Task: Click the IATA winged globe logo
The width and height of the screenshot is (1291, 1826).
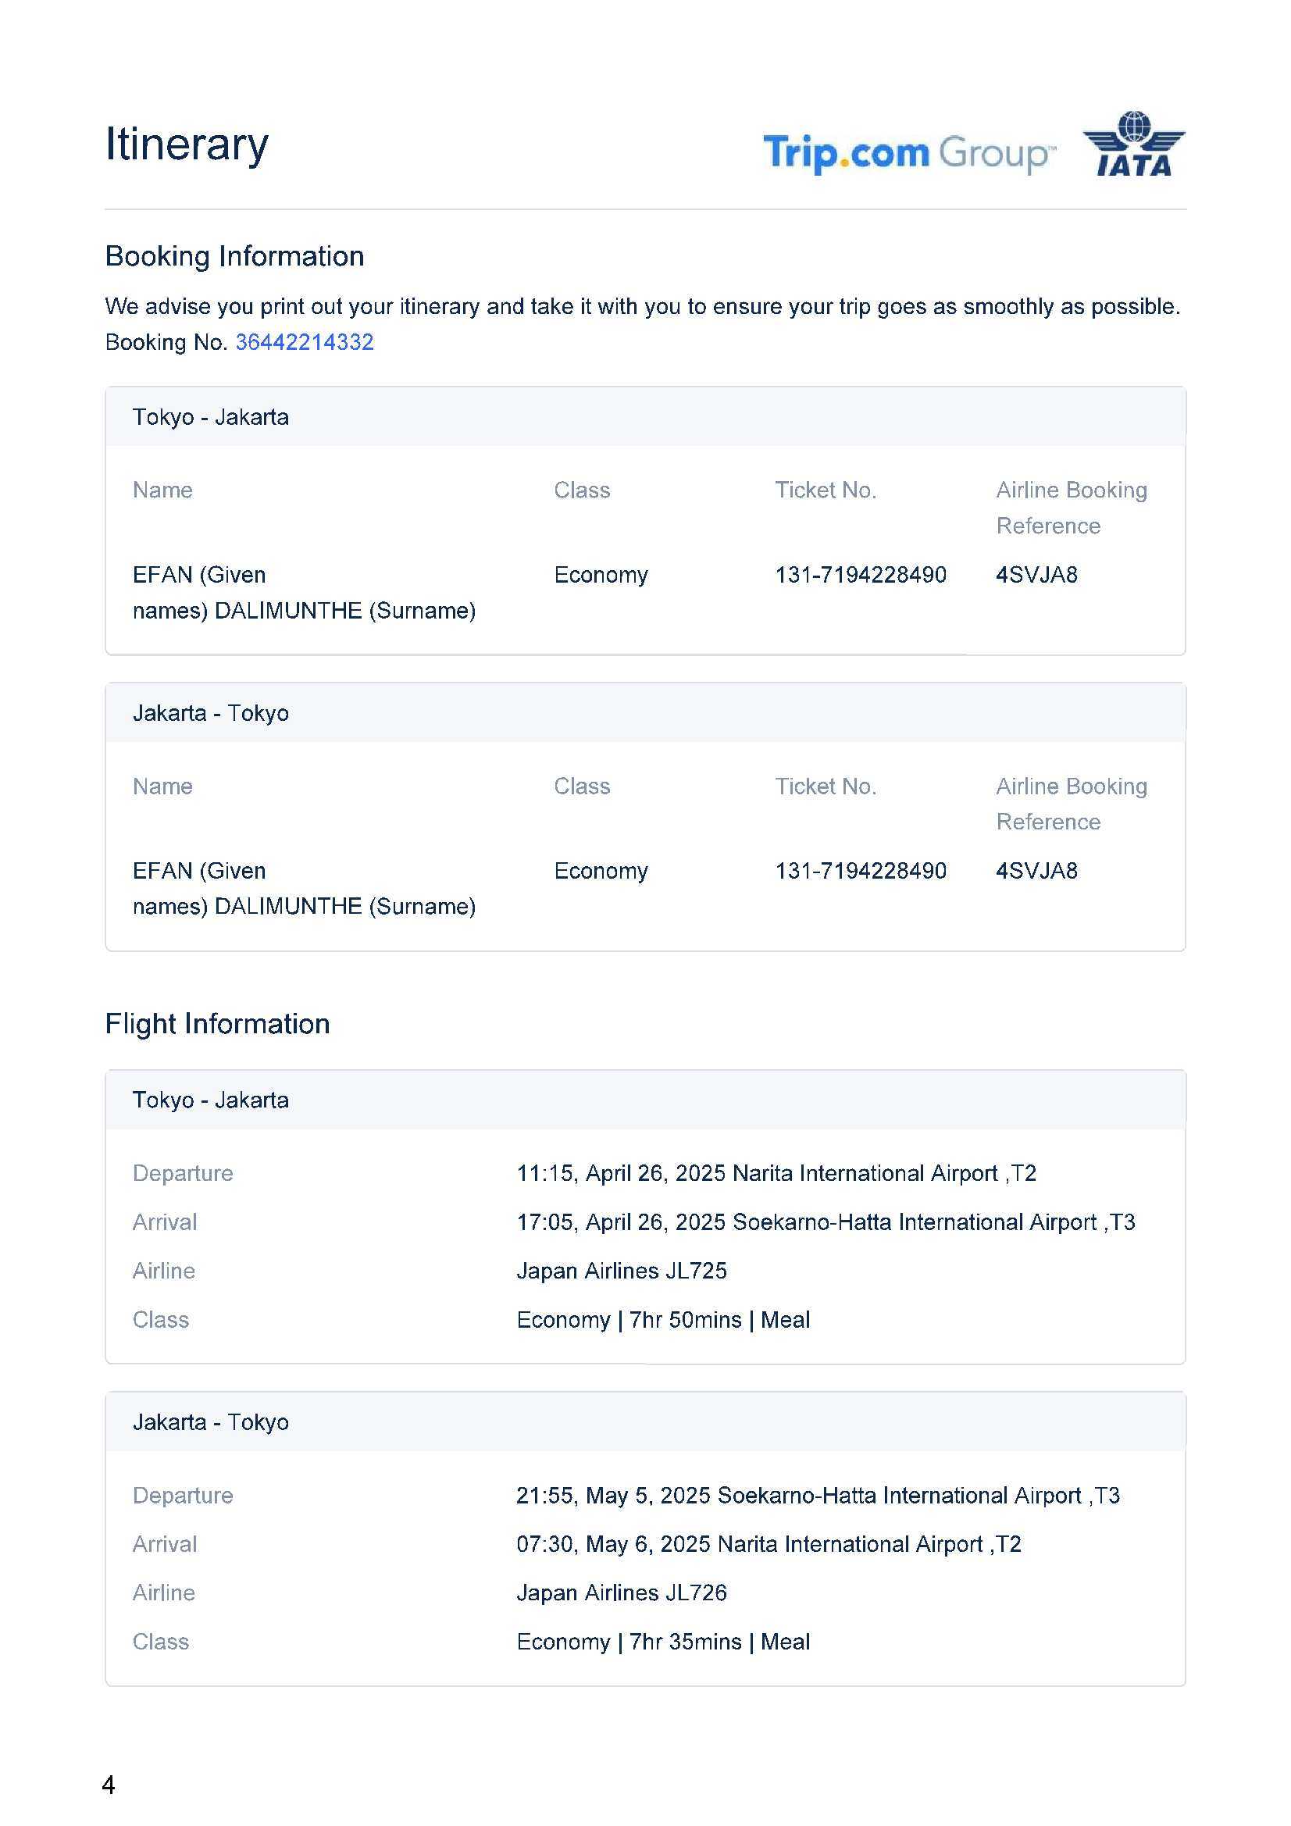Action: 1132,144
